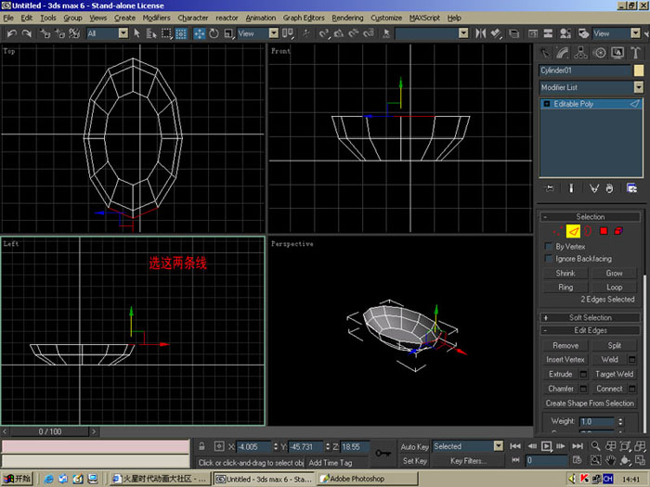Select Element sub-object level icon
Screen dimensions: 650x487
coord(618,231)
